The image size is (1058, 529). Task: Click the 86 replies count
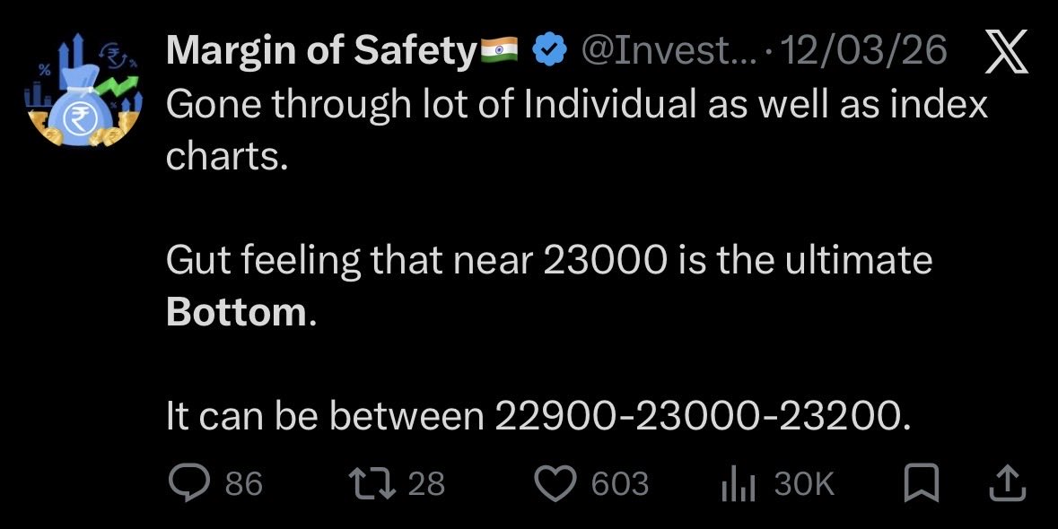[243, 484]
